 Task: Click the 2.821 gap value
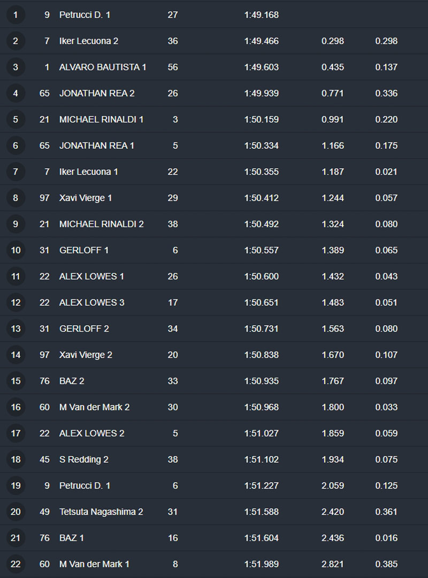[333, 564]
